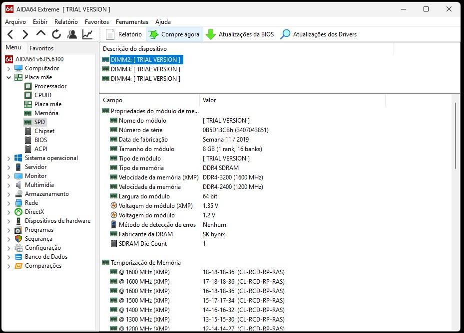Expand the Armazenamento tree node
The height and width of the screenshot is (333, 464).
pos(8,194)
